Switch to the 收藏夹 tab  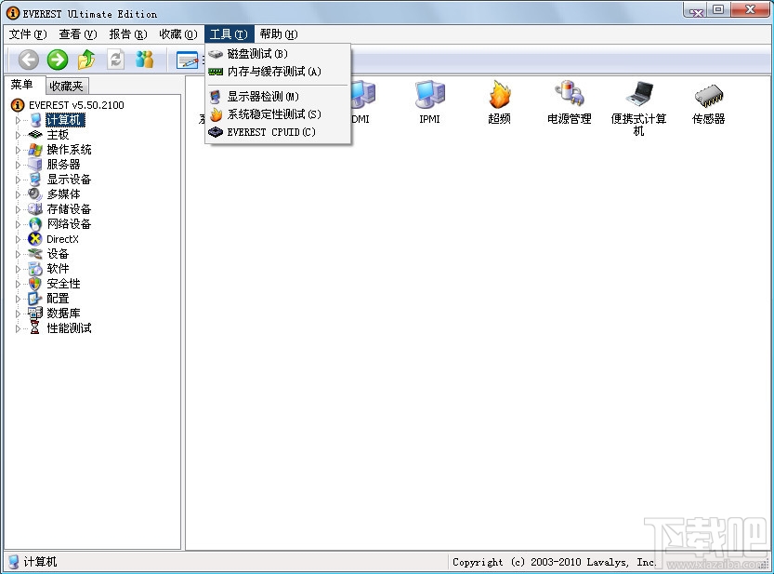[65, 85]
